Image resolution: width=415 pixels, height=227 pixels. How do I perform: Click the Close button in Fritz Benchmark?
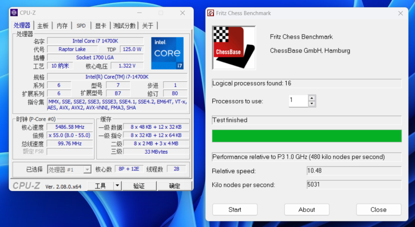pos(378,210)
